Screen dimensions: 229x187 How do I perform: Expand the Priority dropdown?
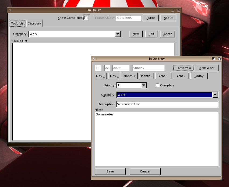(144, 85)
